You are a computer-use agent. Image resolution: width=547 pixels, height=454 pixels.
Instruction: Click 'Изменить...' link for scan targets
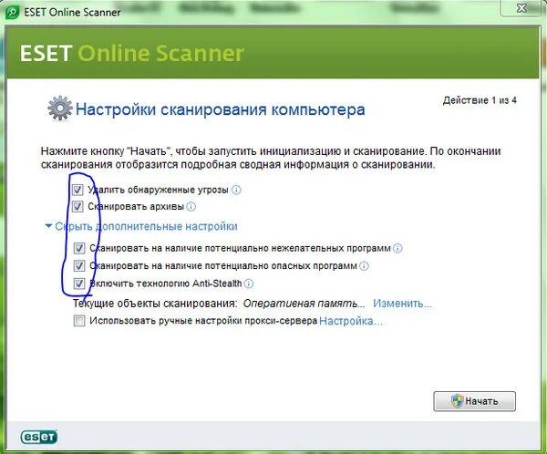click(402, 304)
